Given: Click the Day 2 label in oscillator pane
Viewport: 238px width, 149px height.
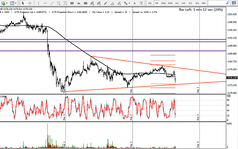Looking at the screenshot, I should 131,118.
